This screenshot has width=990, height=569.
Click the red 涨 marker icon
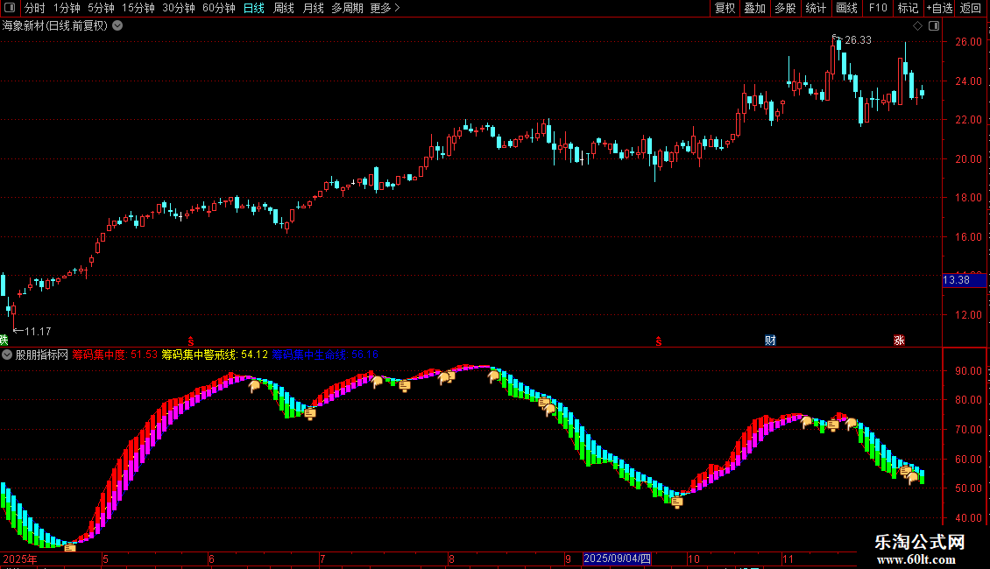899,341
